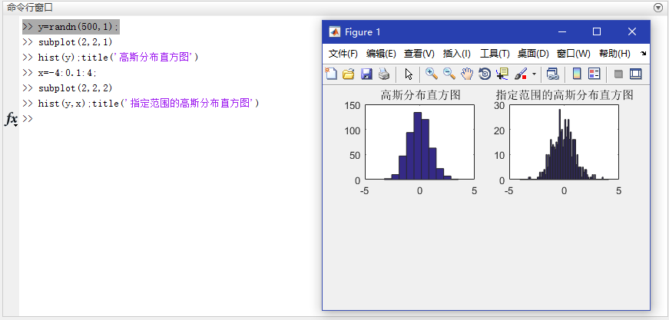Viewport: 669px width, 320px height.
Task: Insert Legend using toolbar icon
Action: pyautogui.click(x=594, y=74)
